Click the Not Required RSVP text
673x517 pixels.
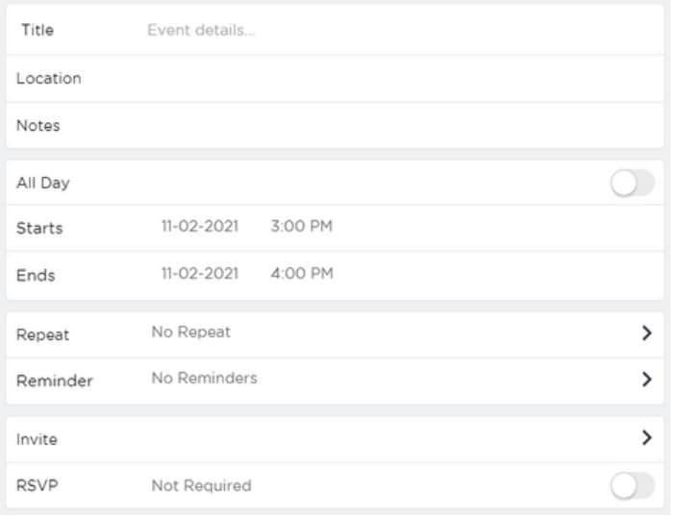pyautogui.click(x=201, y=486)
